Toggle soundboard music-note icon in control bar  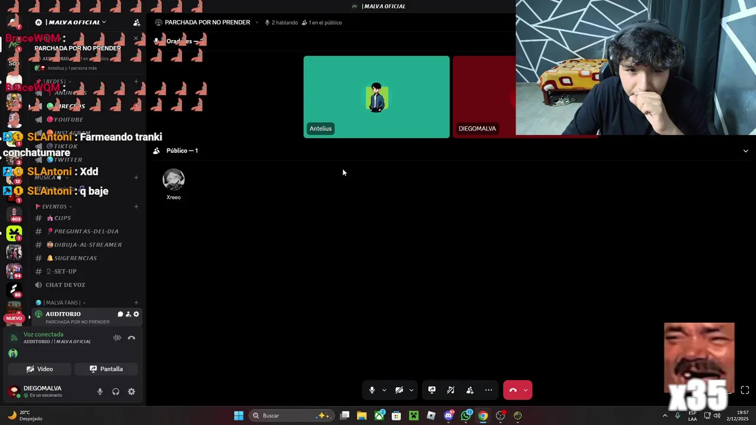pos(451,390)
